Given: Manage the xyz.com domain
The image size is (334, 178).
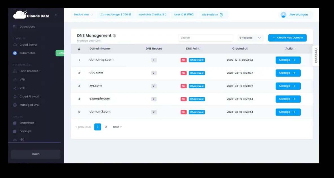Looking at the screenshot, I should pyautogui.click(x=288, y=86).
